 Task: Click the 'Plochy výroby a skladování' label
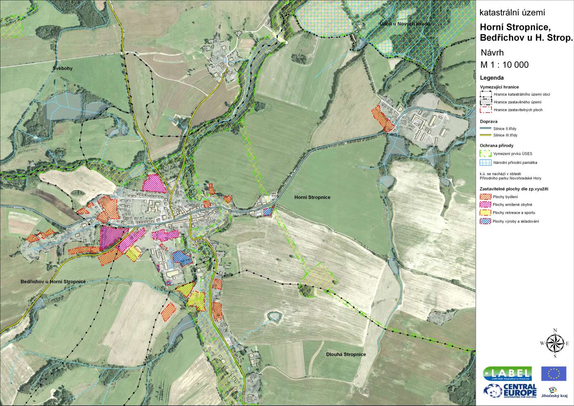click(516, 221)
